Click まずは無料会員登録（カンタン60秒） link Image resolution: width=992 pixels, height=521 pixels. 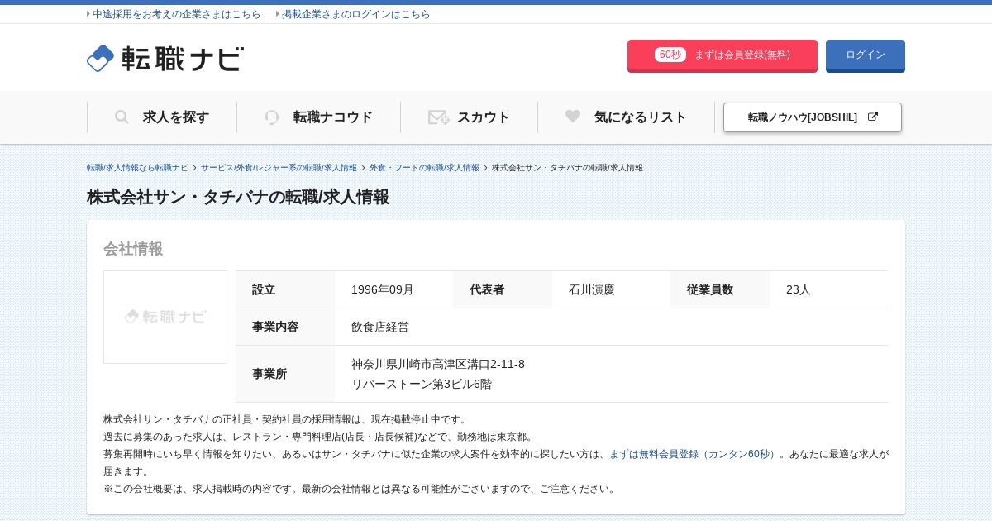point(694,454)
